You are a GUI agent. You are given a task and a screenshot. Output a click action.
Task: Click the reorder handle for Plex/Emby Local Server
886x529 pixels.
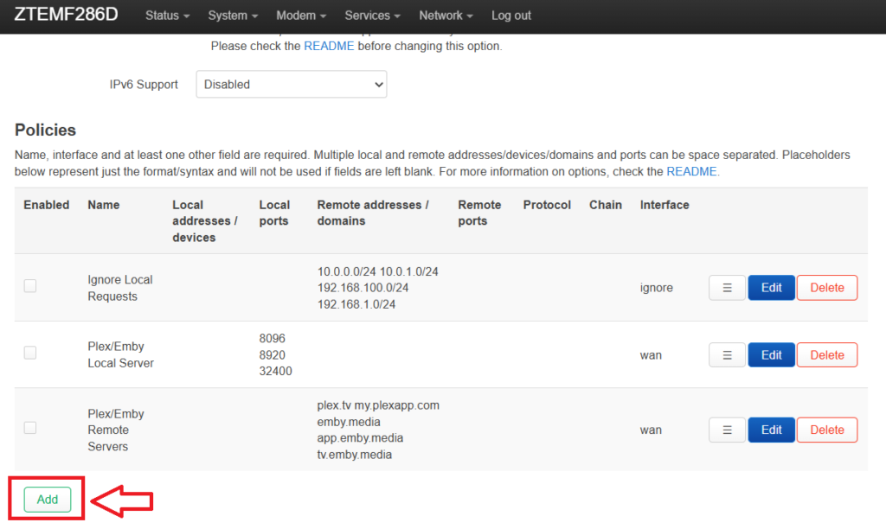(727, 355)
